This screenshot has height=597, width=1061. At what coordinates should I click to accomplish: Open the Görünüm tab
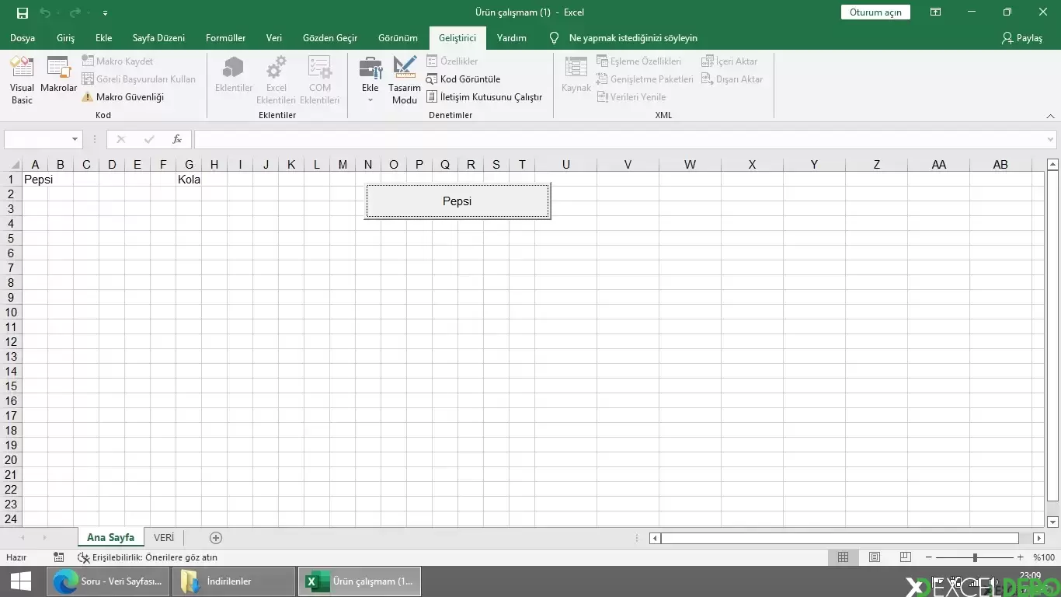pos(398,38)
